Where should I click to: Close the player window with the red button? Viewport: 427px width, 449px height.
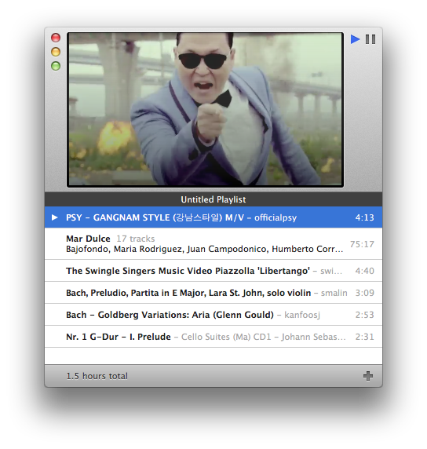(56, 38)
